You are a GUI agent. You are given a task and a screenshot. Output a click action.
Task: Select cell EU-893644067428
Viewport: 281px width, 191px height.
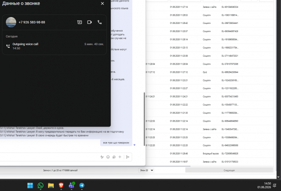pyautogui.click(x=230, y=31)
